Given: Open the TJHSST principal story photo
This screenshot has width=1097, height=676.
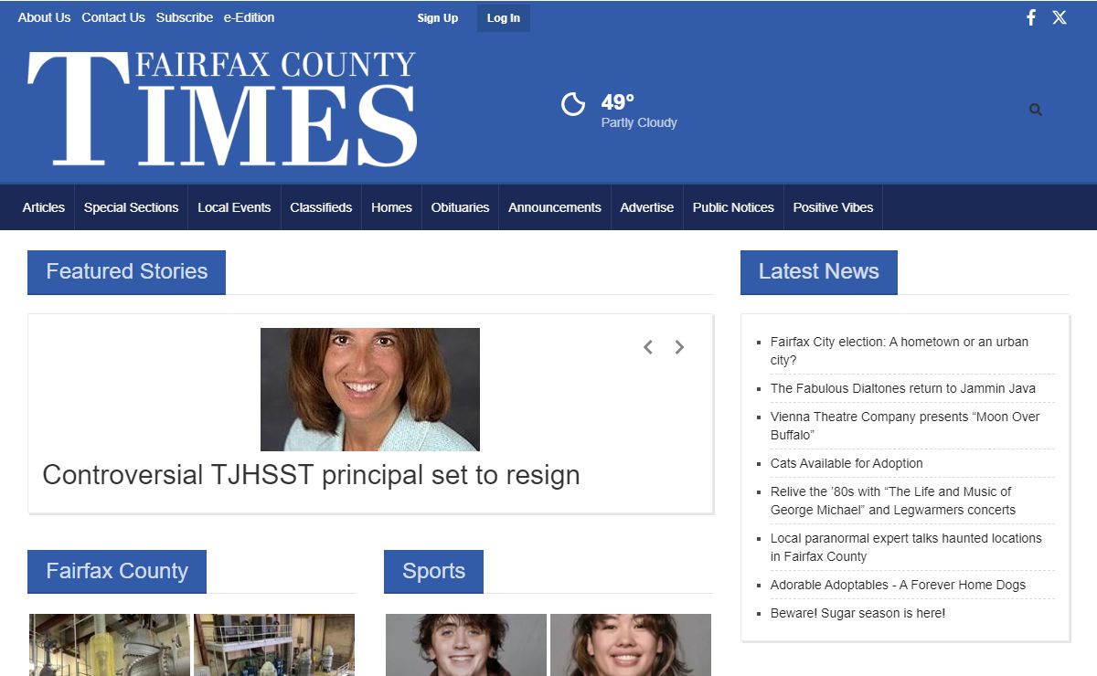Looking at the screenshot, I should (370, 389).
